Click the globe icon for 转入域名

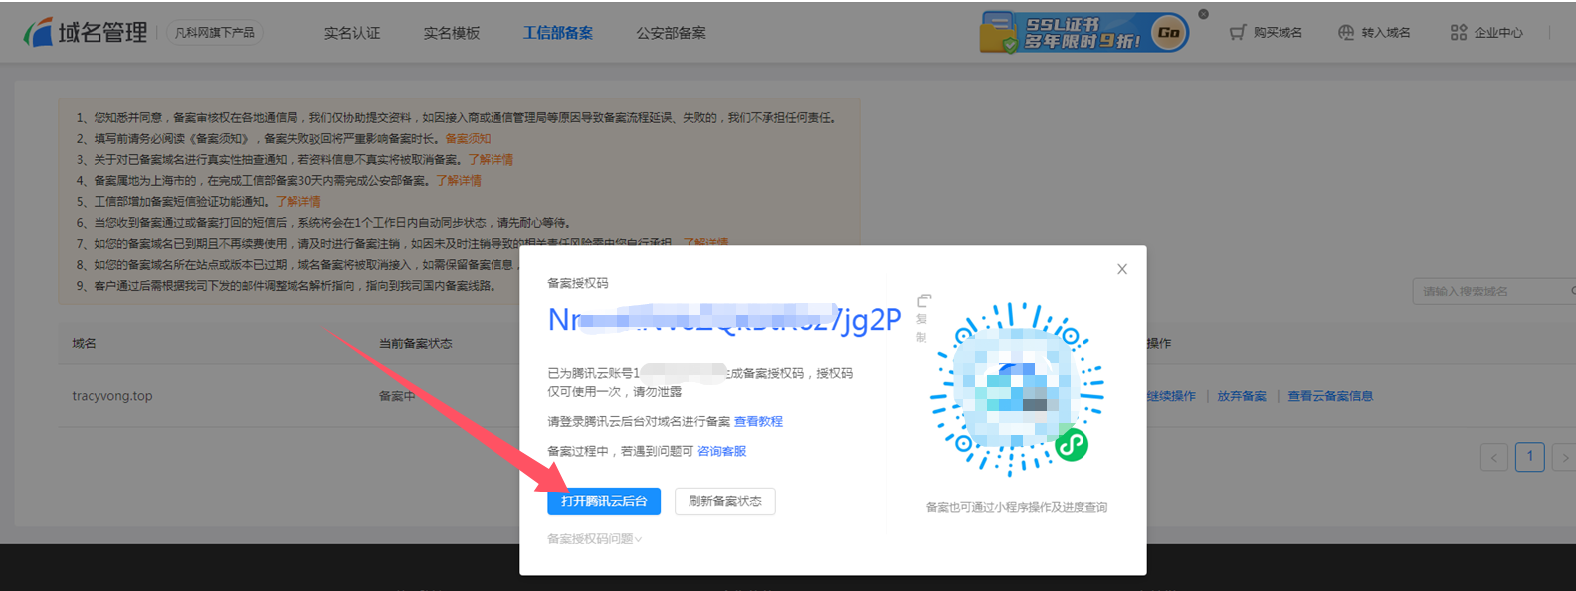coord(1346,33)
